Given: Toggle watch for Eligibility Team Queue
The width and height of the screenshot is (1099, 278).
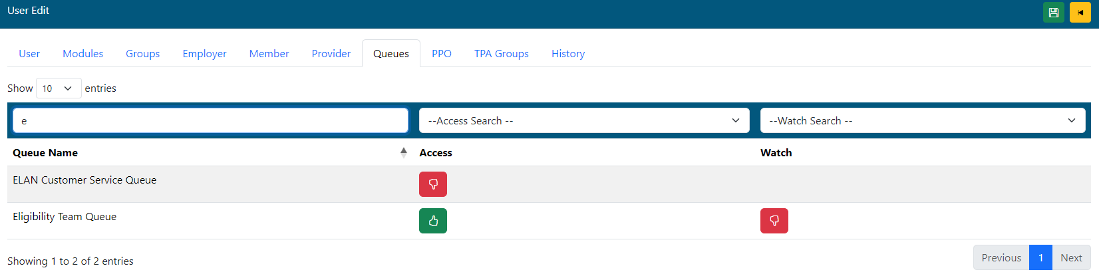Looking at the screenshot, I should 774,221.
